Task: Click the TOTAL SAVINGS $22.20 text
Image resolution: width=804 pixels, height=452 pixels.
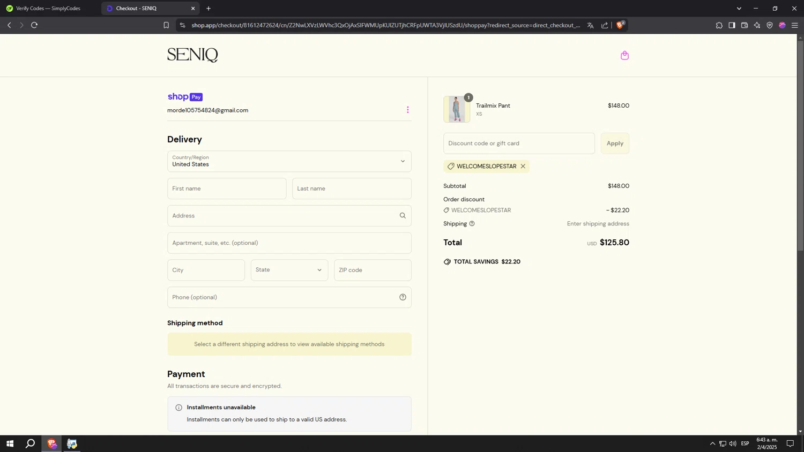Action: (487, 262)
